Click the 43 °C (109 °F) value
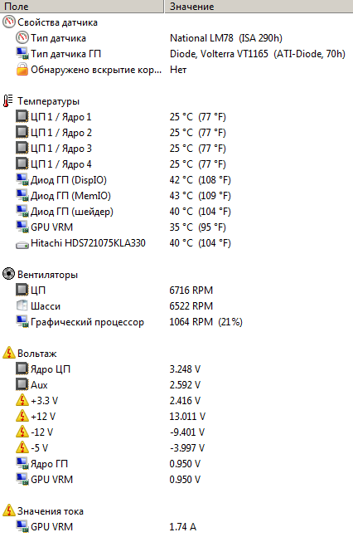The width and height of the screenshot is (353, 542). (200, 196)
